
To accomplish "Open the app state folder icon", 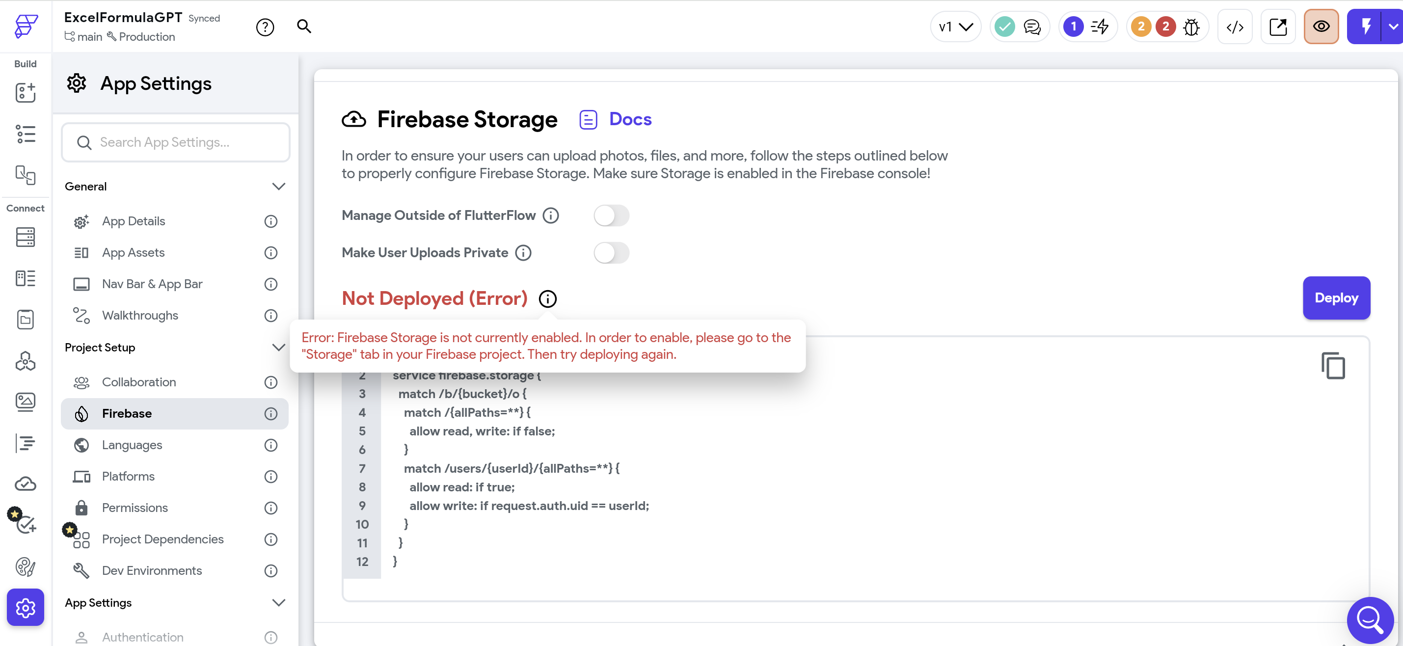I will pos(26,320).
